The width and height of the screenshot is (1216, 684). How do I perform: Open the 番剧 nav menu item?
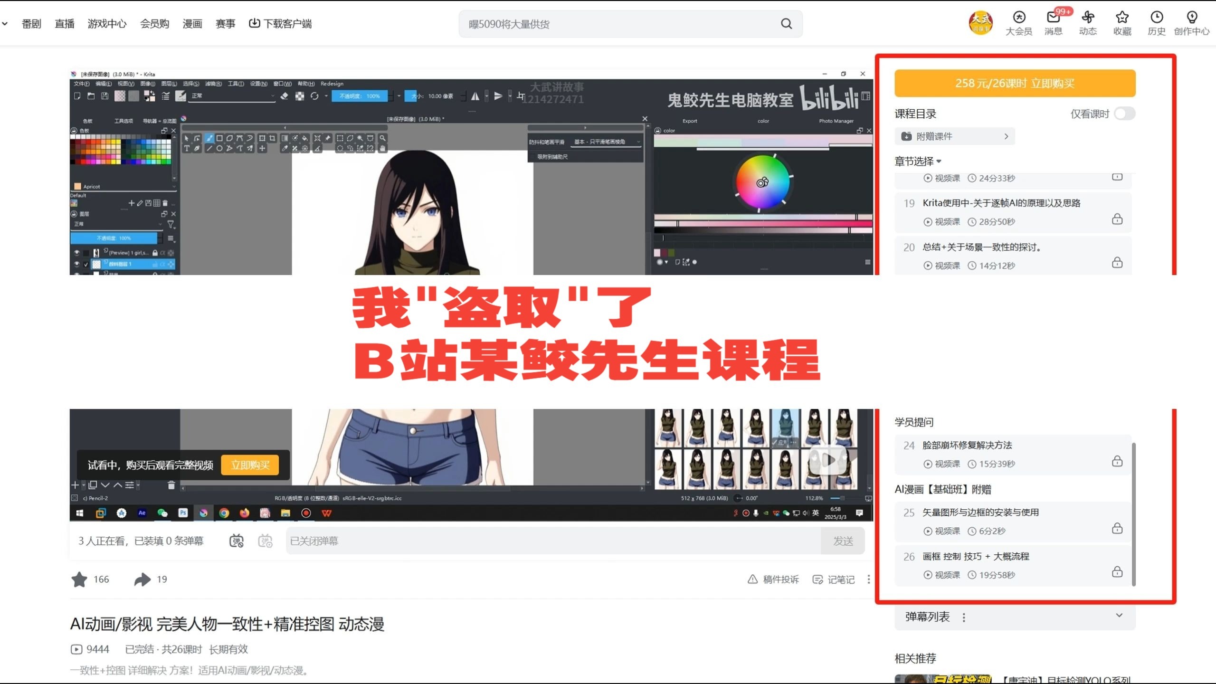pos(31,24)
